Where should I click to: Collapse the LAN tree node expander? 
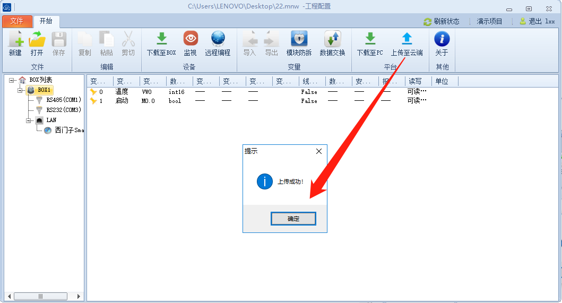click(29, 120)
